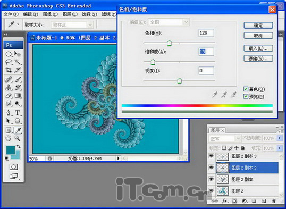The width and height of the screenshot is (286, 209).
Task: Click the Ps logo atop the toolbox
Action: pyautogui.click(x=13, y=45)
